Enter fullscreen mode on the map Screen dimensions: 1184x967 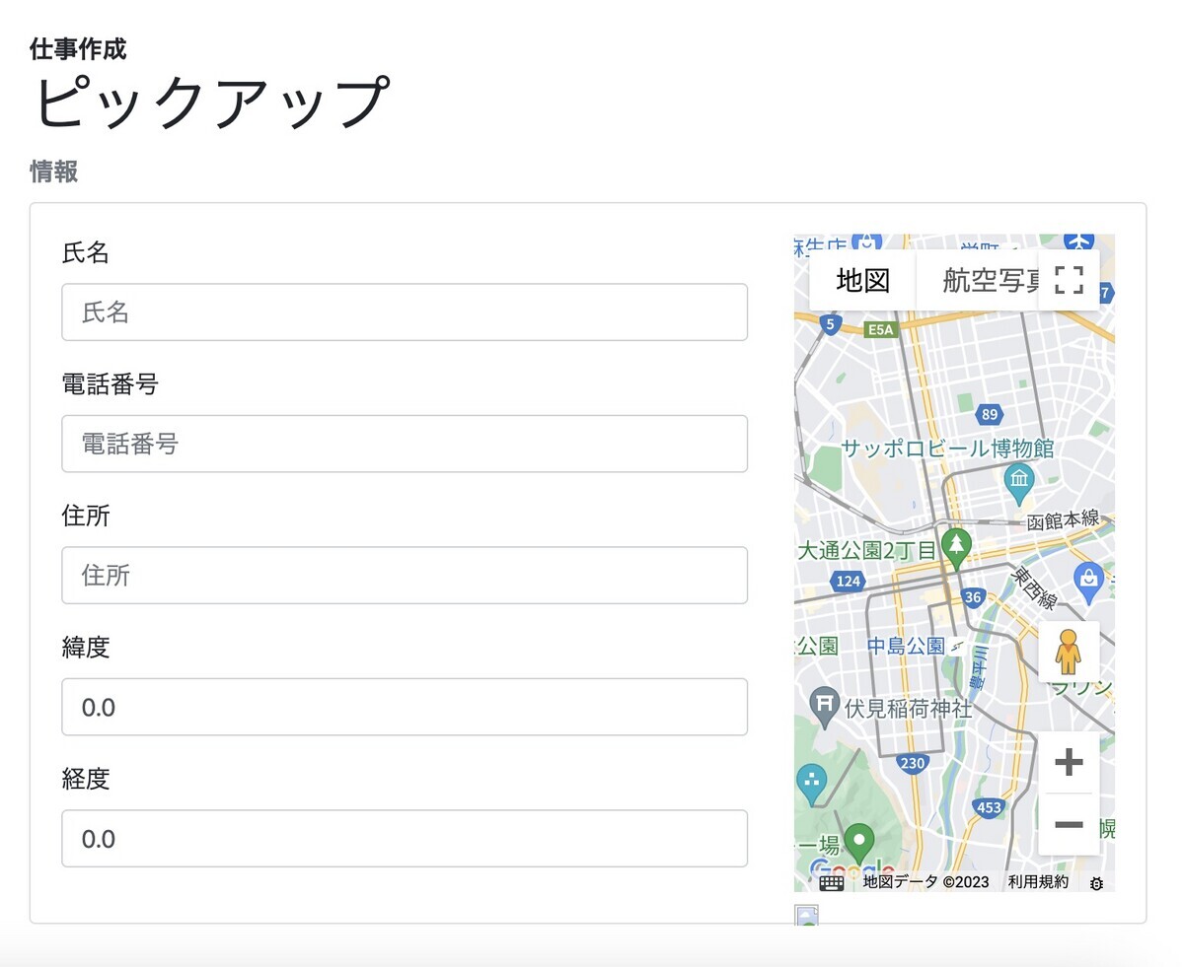click(1069, 280)
